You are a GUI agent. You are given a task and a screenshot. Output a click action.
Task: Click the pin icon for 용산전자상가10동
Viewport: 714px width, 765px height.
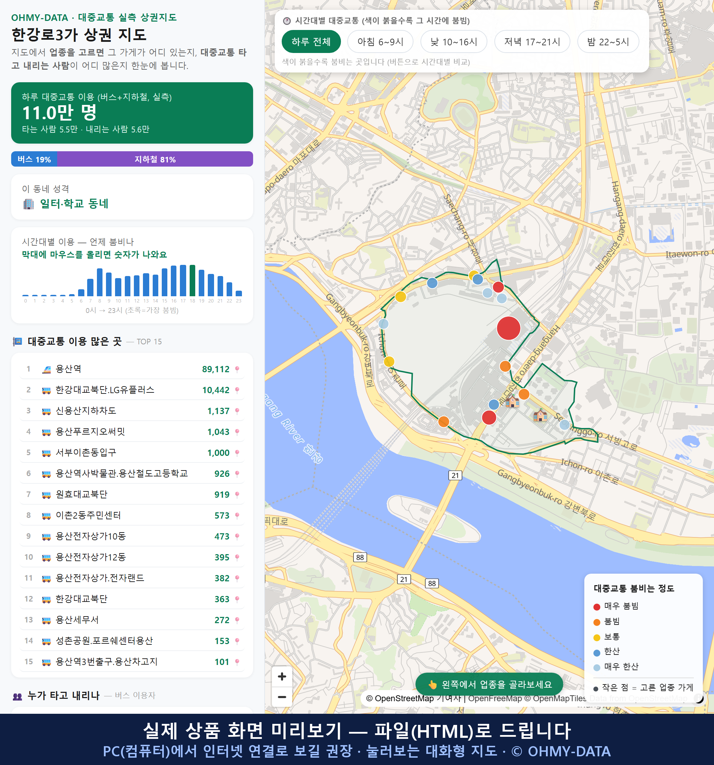[237, 536]
